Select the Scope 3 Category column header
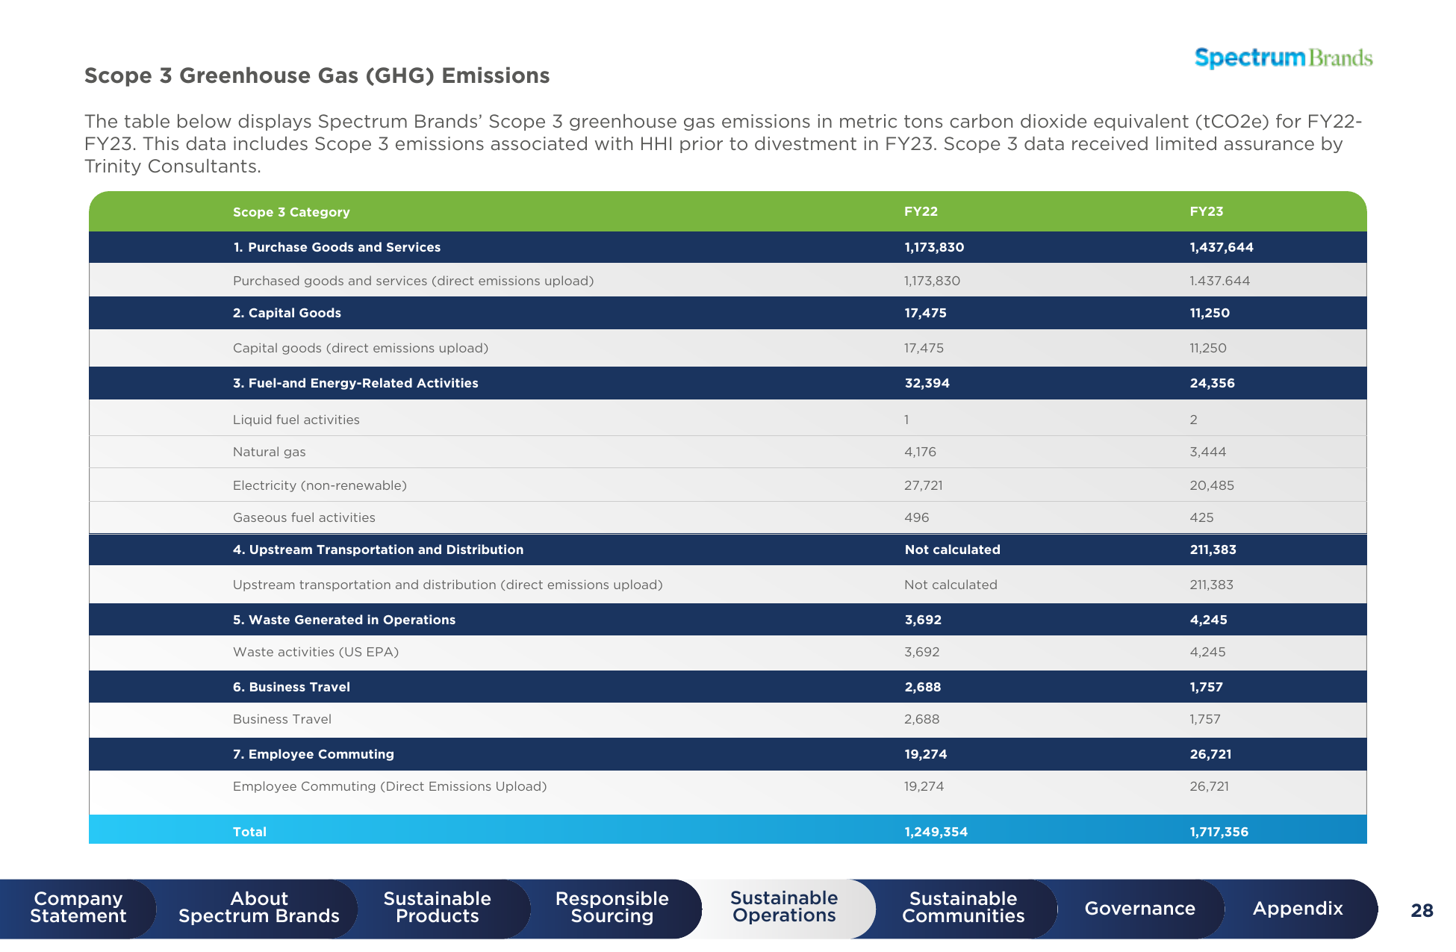The height and width of the screenshot is (952, 1456). coord(291,212)
